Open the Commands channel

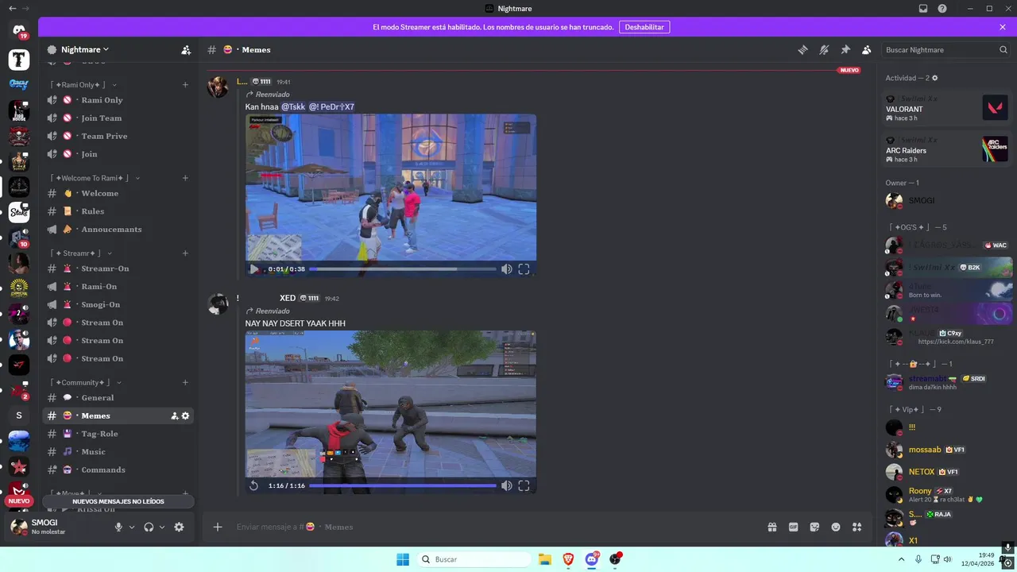click(x=118, y=470)
